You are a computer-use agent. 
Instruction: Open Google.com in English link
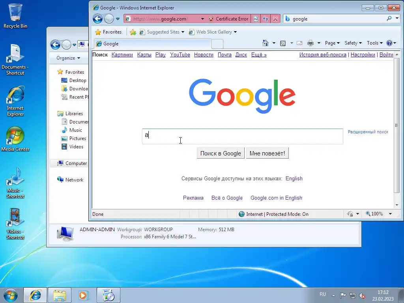(x=276, y=198)
